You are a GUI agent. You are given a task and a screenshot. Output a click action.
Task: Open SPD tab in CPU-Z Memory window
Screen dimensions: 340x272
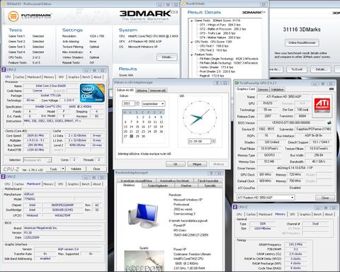pos(293,214)
